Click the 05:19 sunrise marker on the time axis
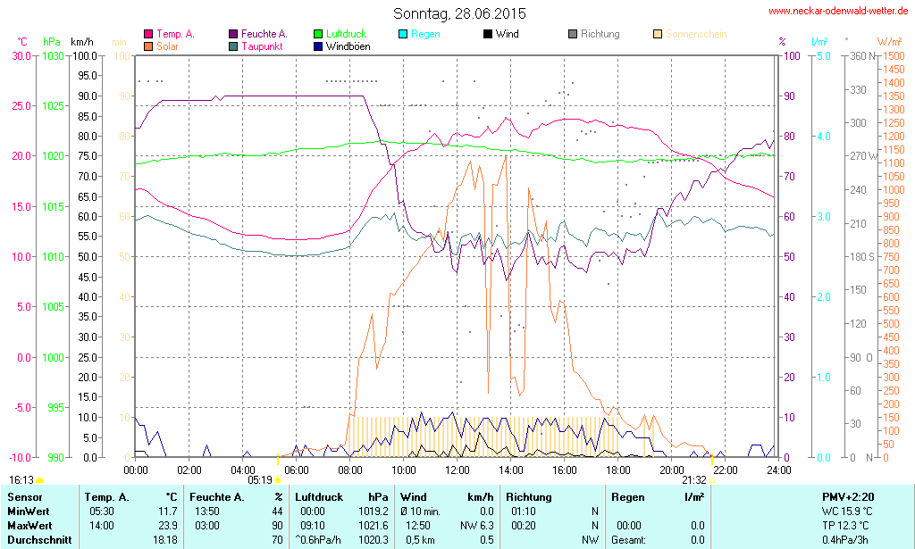915x549 pixels. pos(277,480)
